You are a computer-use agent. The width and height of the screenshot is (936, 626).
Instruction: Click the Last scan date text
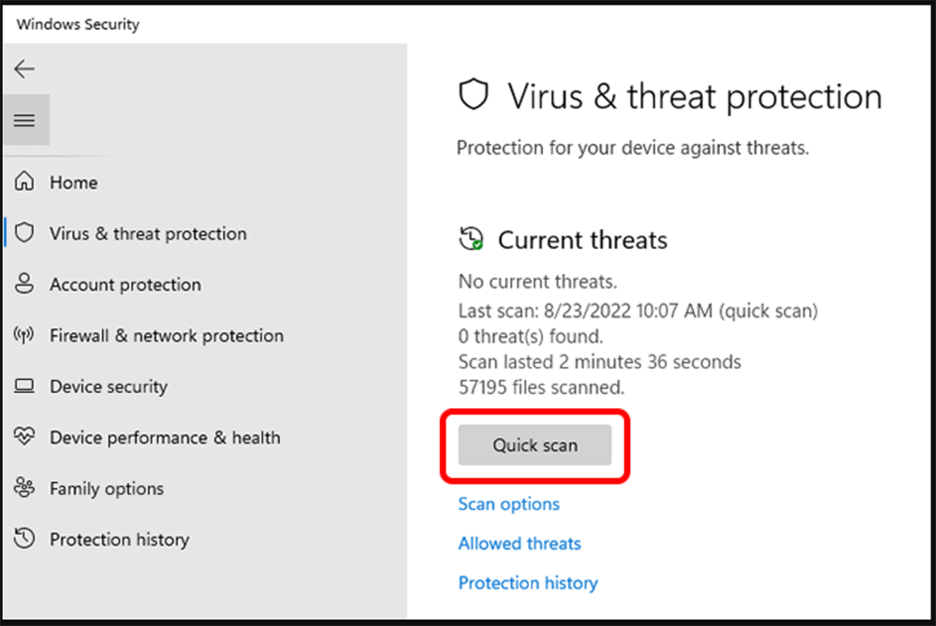[x=637, y=311]
